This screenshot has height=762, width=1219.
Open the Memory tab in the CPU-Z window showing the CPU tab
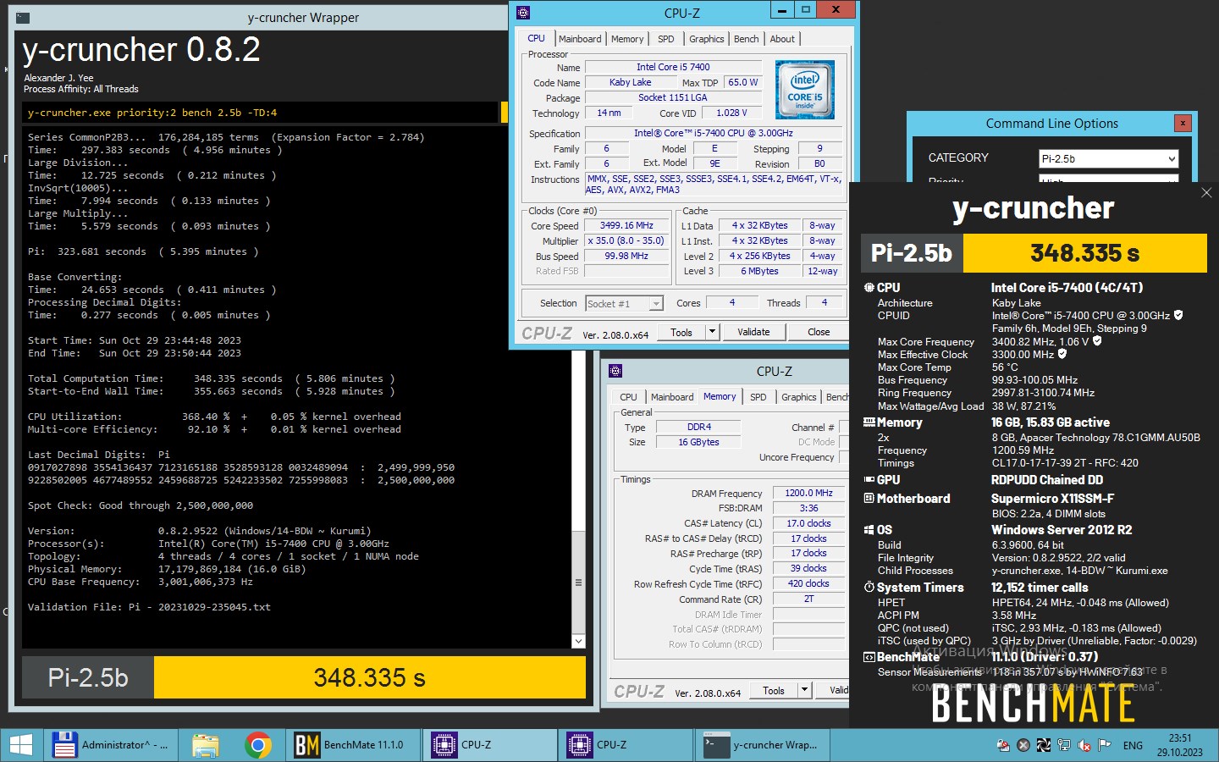627,39
